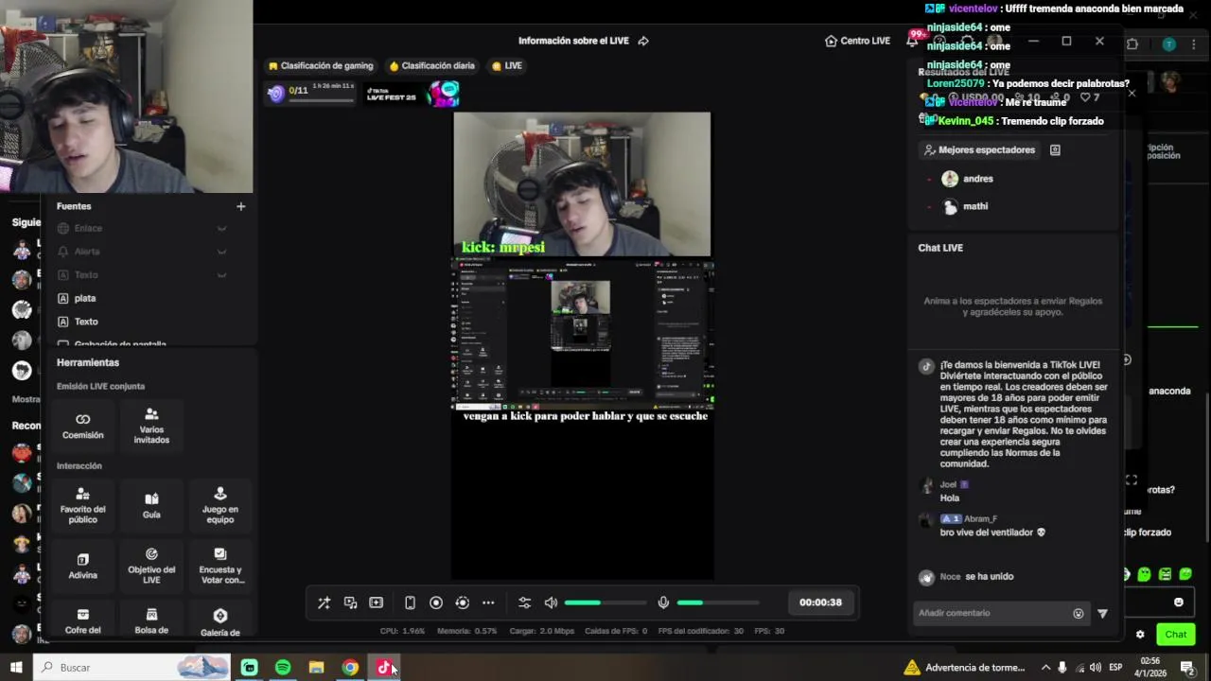Image resolution: width=1211 pixels, height=681 pixels.
Task: Open the three-dots more options menu
Action: [488, 602]
